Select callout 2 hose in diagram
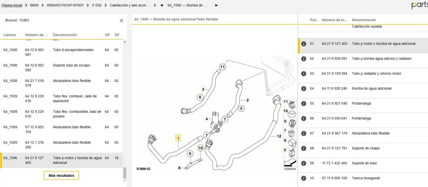Screen dimensions: 428x187 247,100
